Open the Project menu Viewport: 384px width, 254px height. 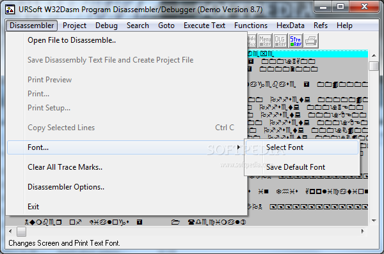[x=74, y=26]
